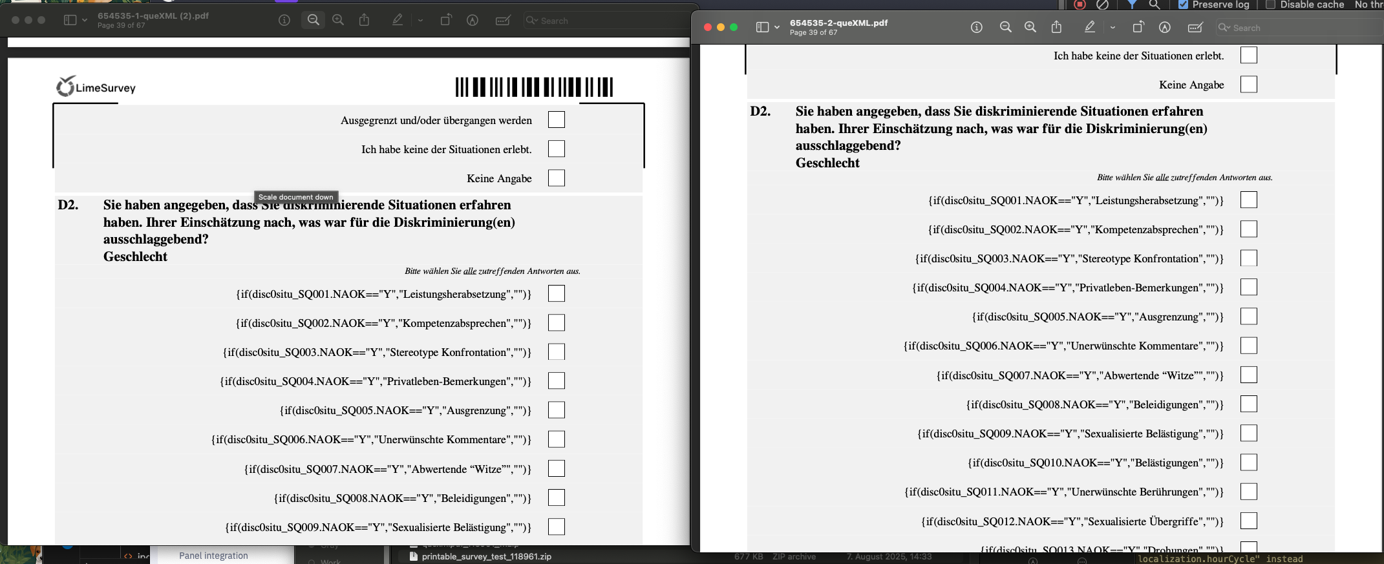Image resolution: width=1384 pixels, height=564 pixels.
Task: Click the LimeSurvey logo on the page
Action: 96,87
